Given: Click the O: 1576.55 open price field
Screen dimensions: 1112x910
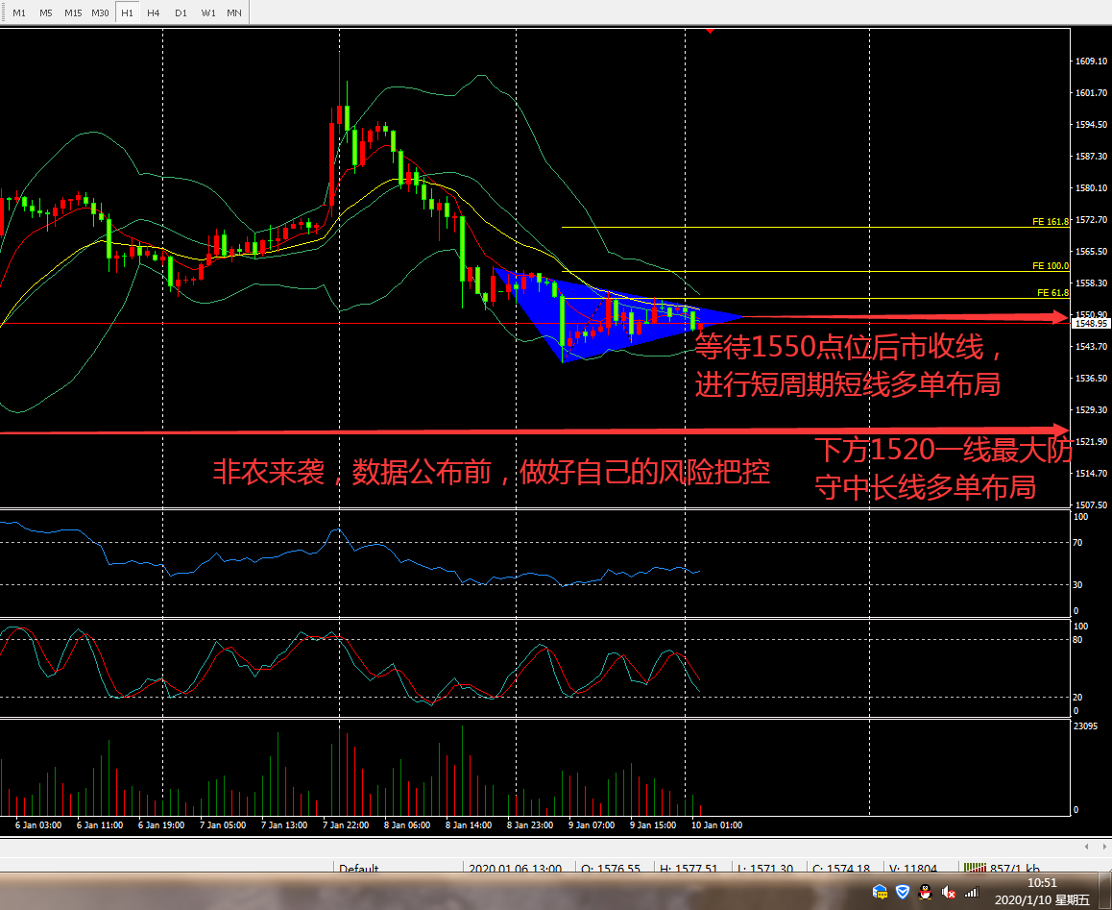Looking at the screenshot, I should (x=611, y=868).
